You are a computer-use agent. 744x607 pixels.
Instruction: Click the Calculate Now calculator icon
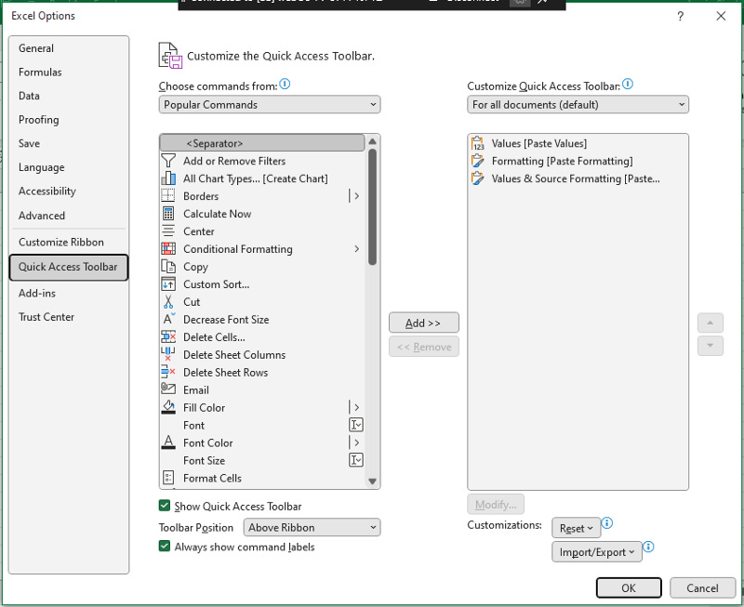click(x=168, y=214)
